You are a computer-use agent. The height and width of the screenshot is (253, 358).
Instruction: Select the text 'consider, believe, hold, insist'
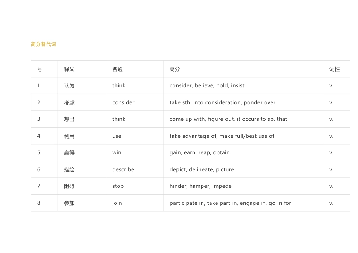[207, 85]
